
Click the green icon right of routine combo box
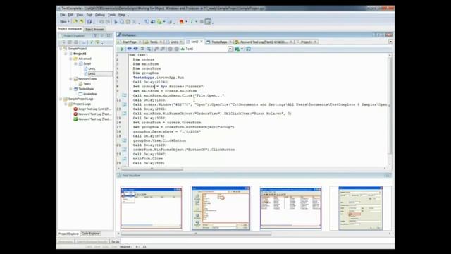point(237,49)
